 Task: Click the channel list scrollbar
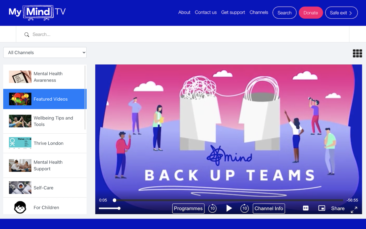coord(85,97)
